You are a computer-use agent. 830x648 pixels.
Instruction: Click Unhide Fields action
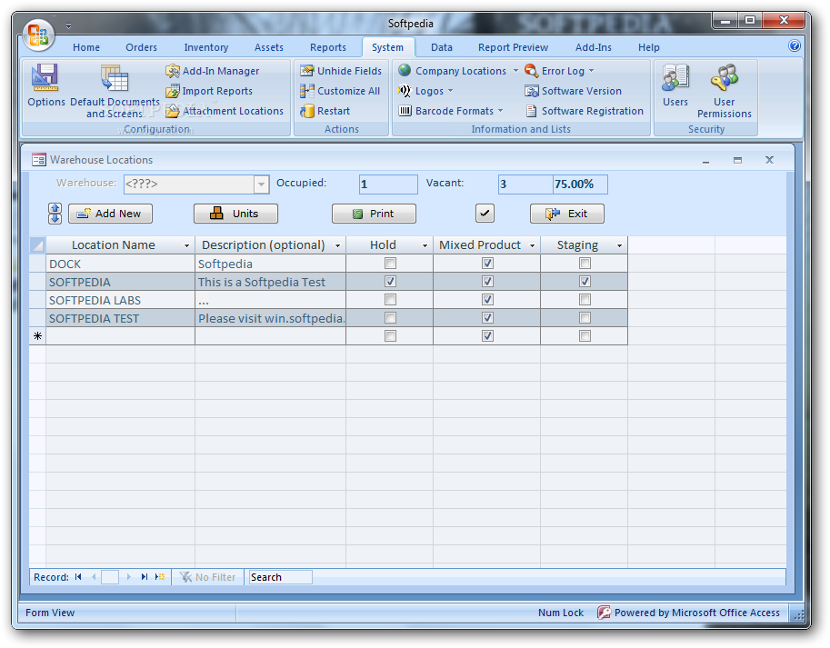click(x=341, y=71)
